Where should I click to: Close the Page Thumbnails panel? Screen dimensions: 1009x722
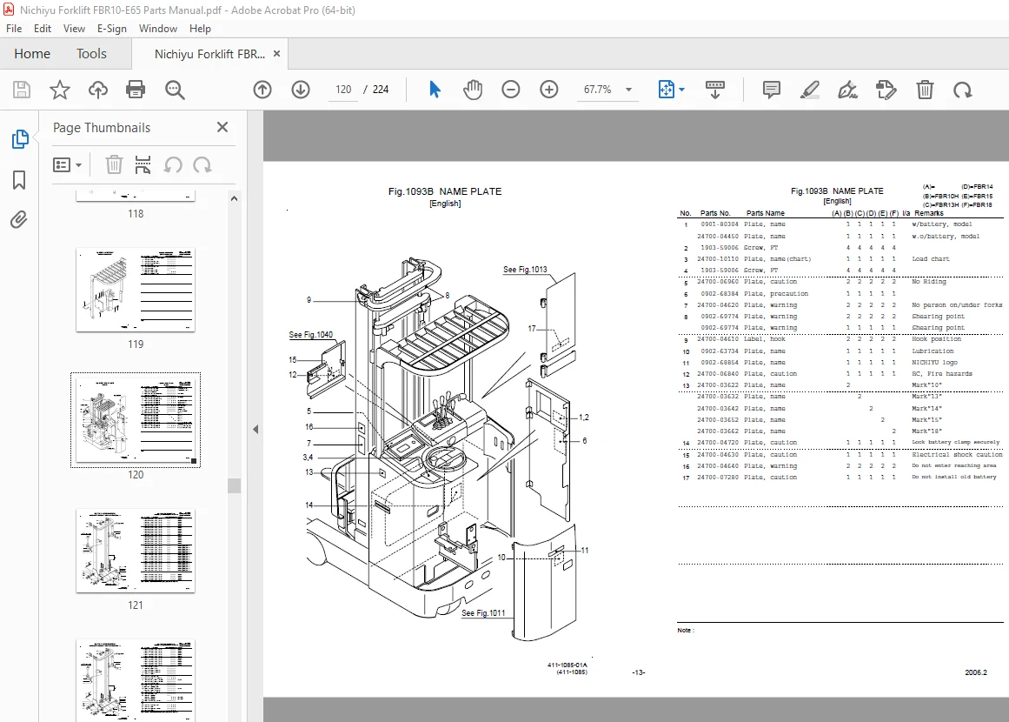[x=222, y=127]
